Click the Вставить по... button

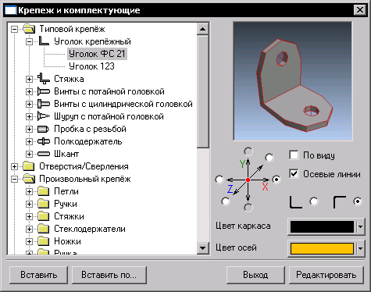tap(109, 275)
